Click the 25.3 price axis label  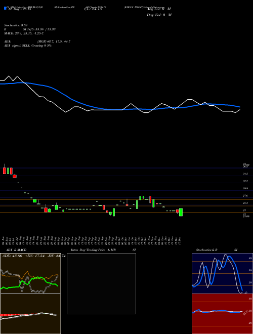pos(245,203)
